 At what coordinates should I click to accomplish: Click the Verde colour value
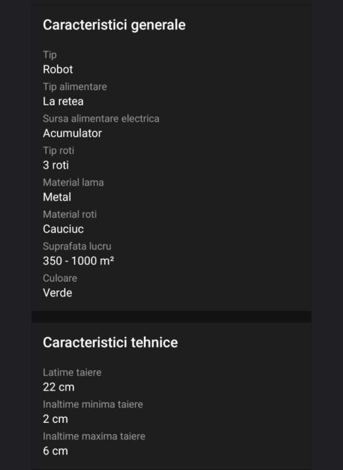tap(57, 293)
